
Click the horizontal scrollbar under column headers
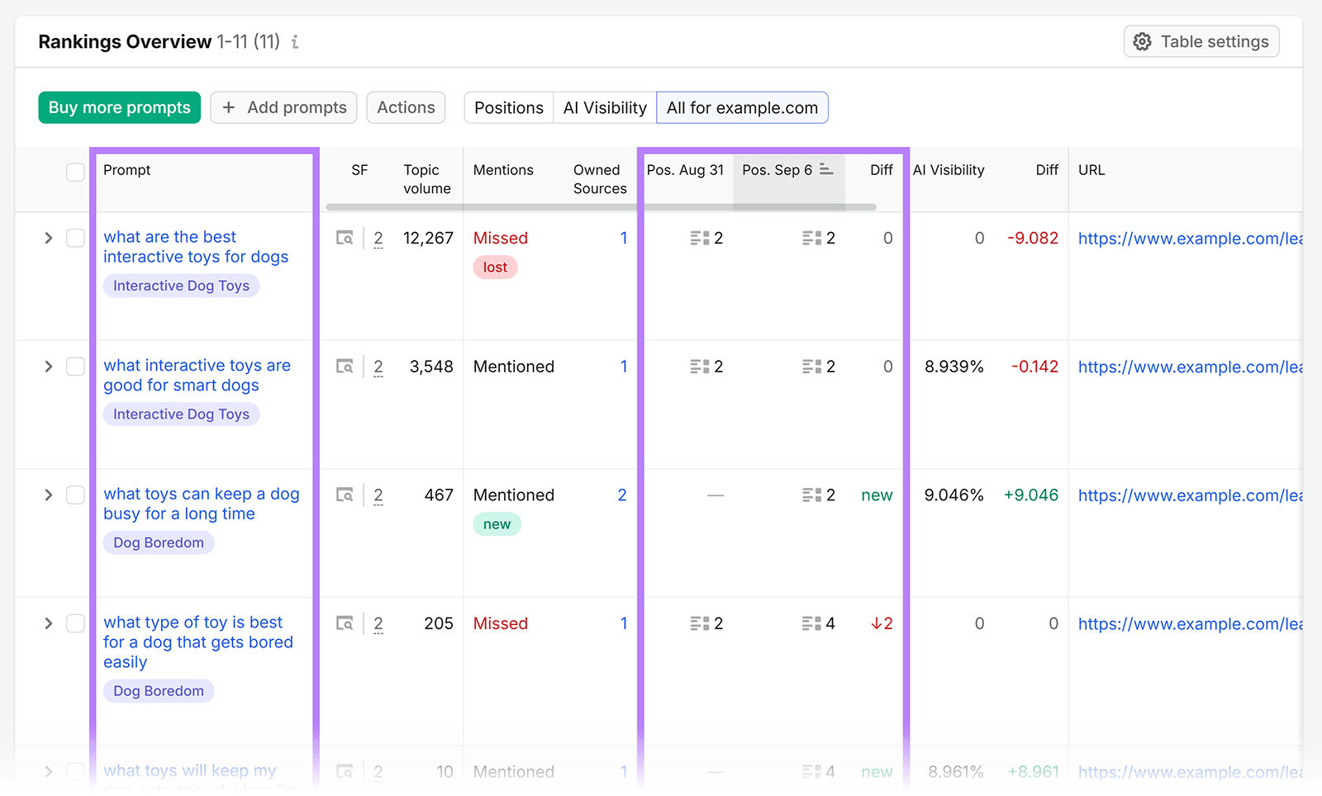(x=601, y=207)
